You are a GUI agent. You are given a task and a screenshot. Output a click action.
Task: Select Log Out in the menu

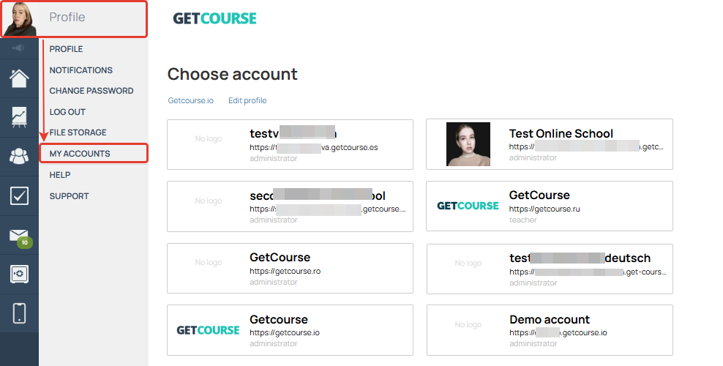[x=67, y=112]
